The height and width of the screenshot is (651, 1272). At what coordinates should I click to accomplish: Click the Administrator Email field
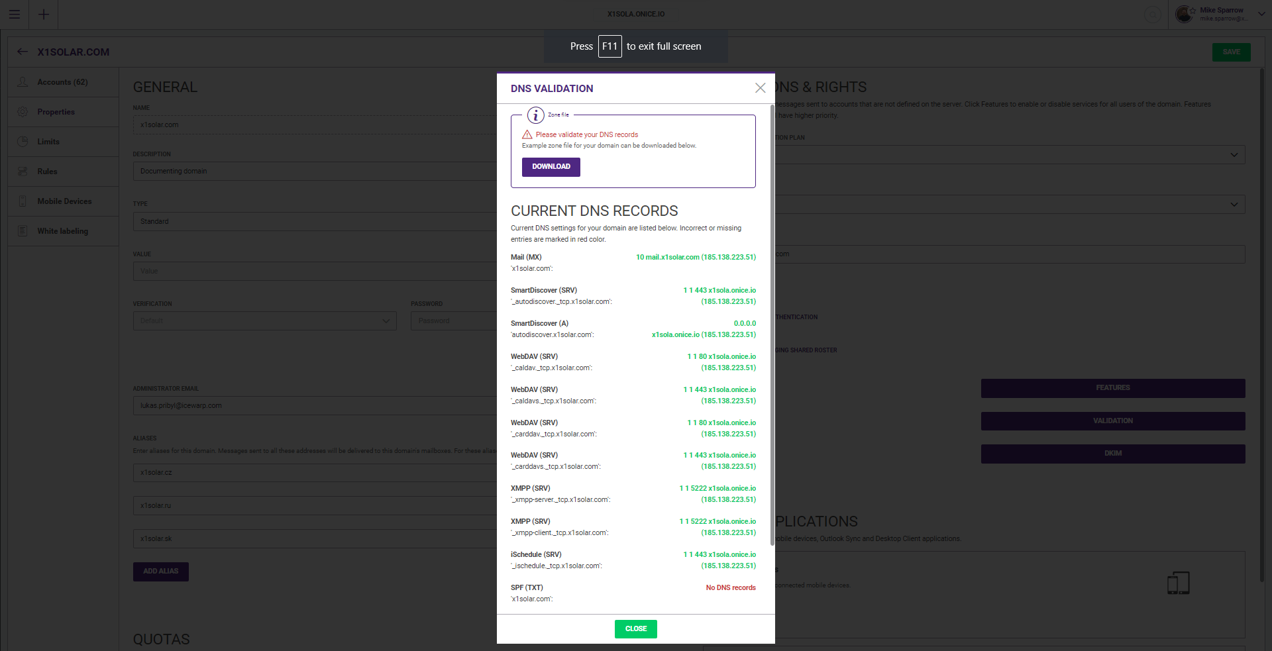point(315,405)
